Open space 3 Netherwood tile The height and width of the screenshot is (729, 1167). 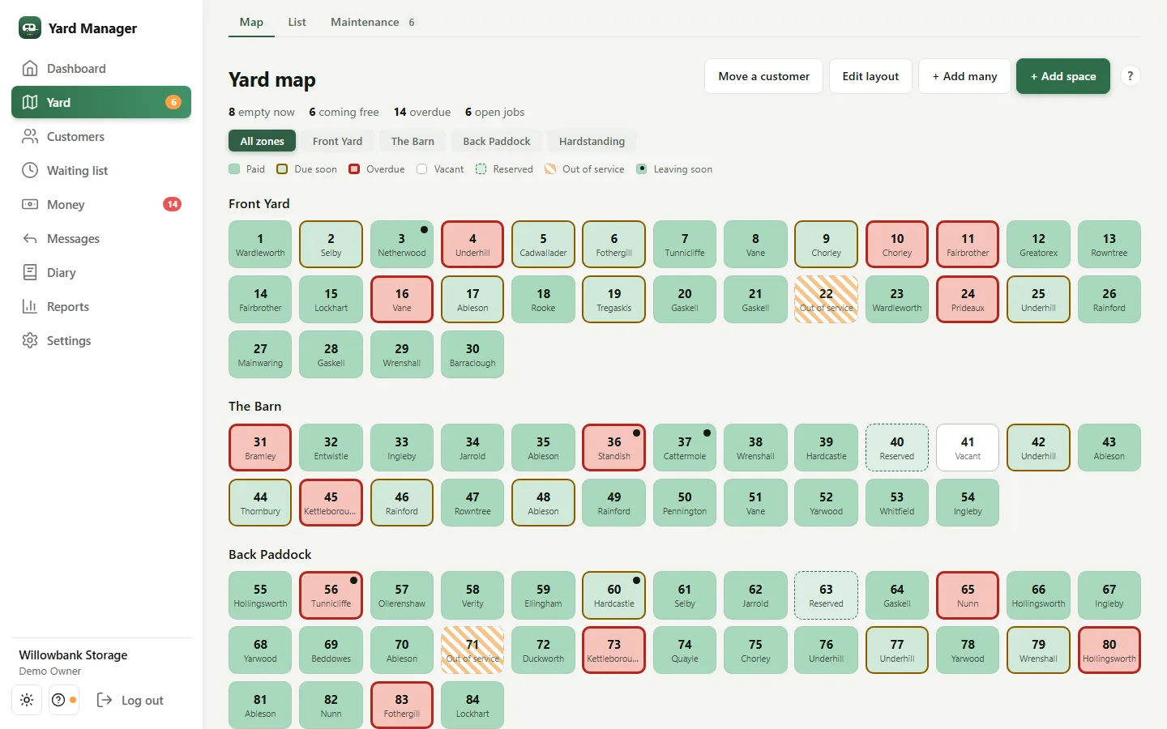[x=402, y=245]
